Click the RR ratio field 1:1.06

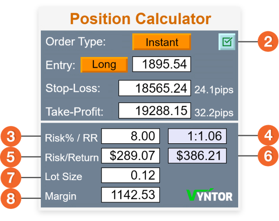[197, 136]
